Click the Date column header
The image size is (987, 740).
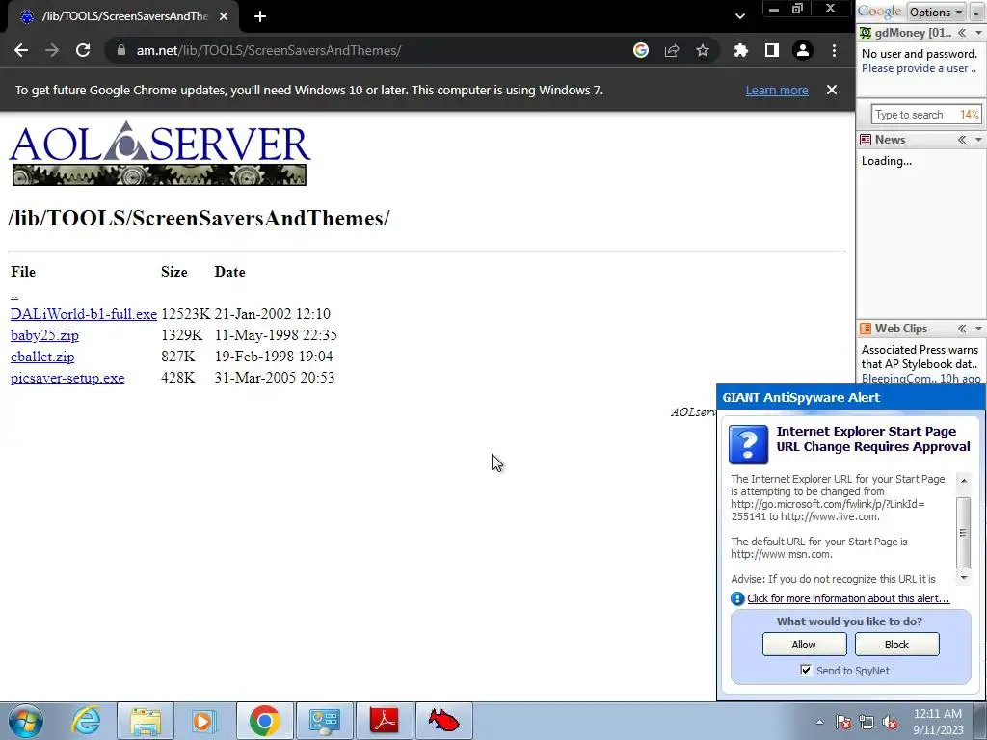pos(229,272)
